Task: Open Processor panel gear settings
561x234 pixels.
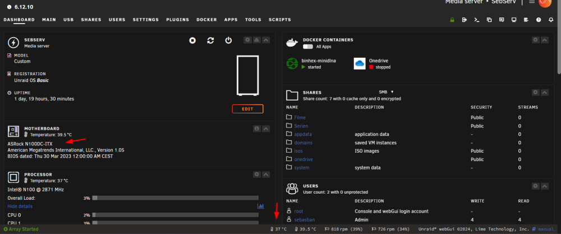Action: click(256, 175)
